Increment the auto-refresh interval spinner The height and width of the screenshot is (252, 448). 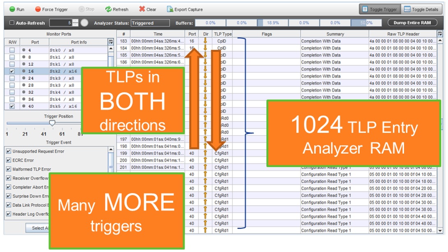click(76, 21)
